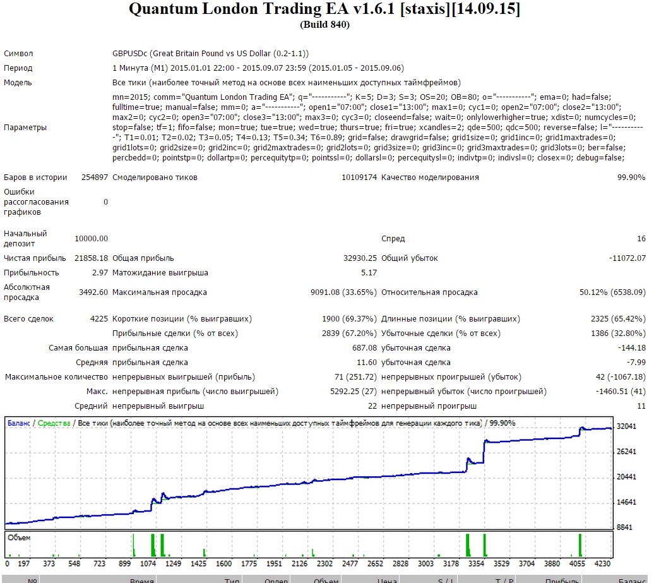The image size is (654, 583).
Task: Select the average profit trade value '11.60'
Action: [367, 363]
